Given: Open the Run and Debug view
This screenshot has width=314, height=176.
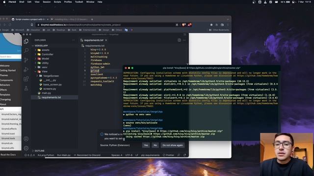Looking at the screenshot, I should (x=26, y=69).
